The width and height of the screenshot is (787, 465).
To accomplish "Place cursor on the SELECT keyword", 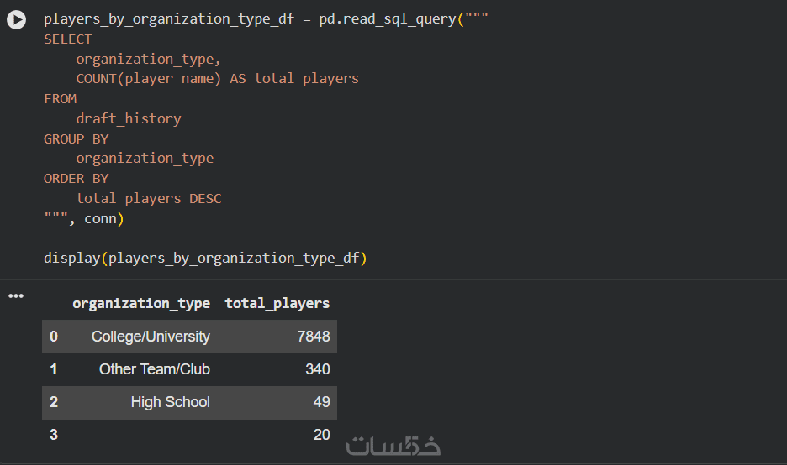I will [68, 39].
